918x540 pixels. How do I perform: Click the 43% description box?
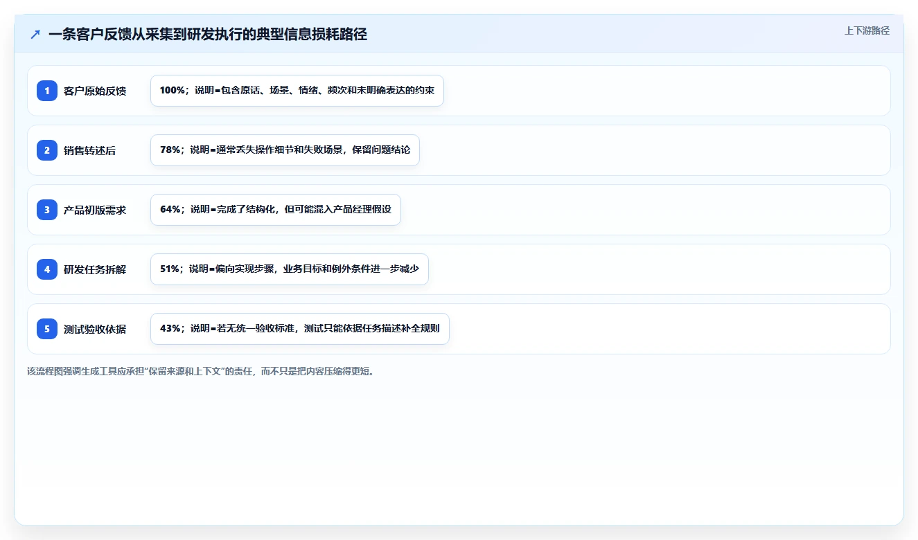point(300,329)
